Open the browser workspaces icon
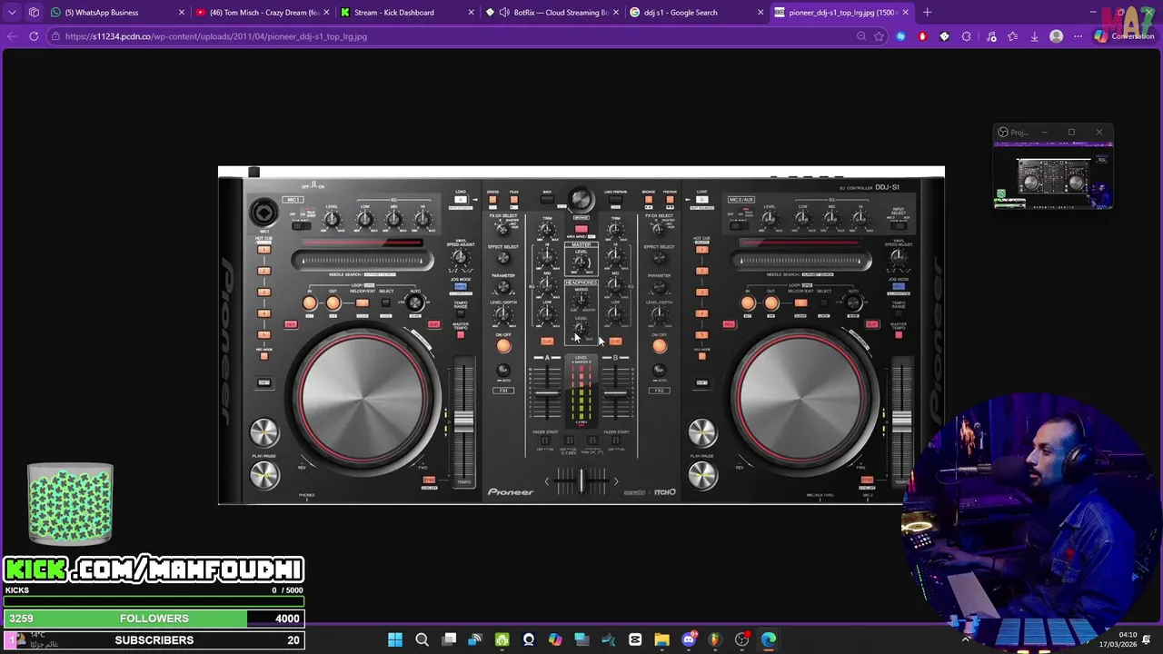This screenshot has width=1163, height=654. click(34, 13)
